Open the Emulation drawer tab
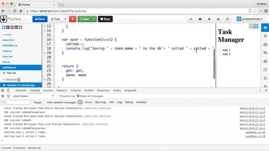This screenshot has height=151, width=269. coord(20,148)
